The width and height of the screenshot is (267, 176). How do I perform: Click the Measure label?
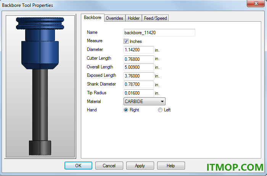click(x=95, y=41)
